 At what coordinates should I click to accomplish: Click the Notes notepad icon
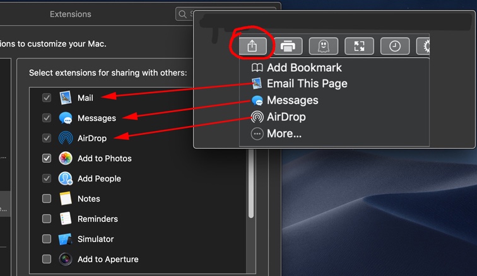click(66, 198)
